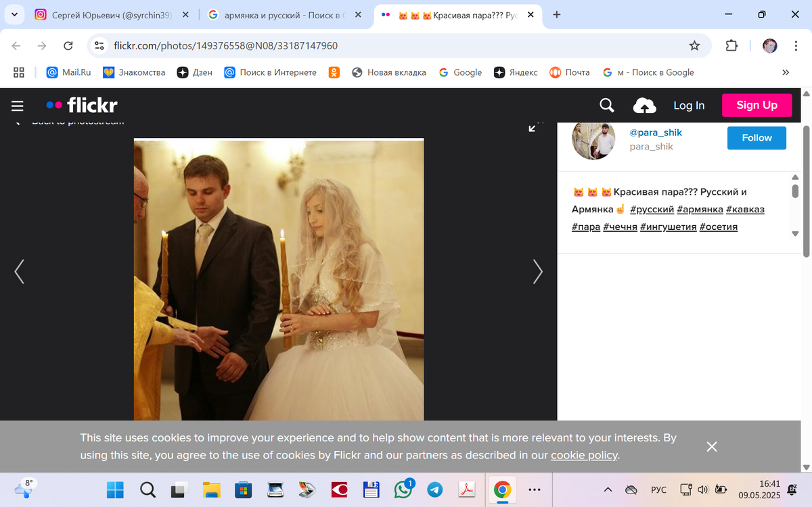Open hashtag #чечня
812x507 pixels.
coord(620,227)
